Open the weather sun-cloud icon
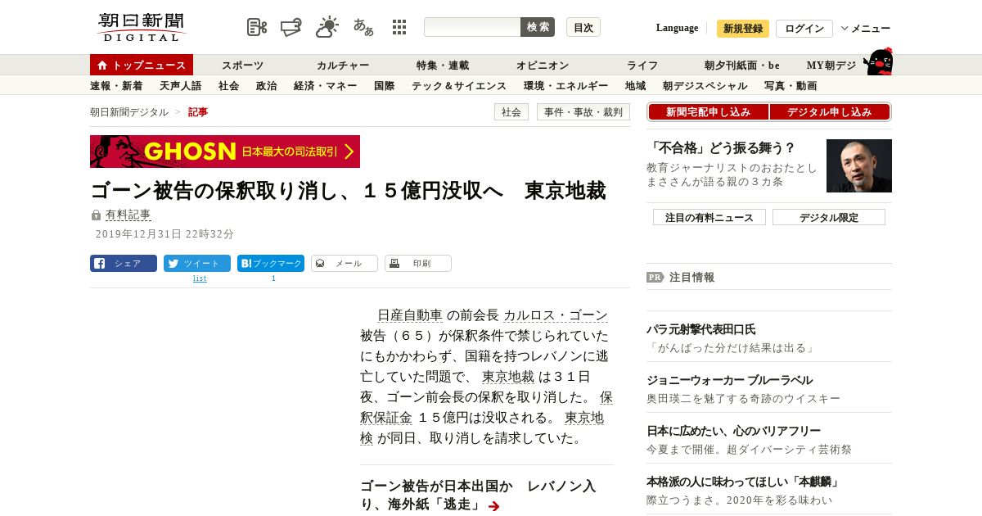The height and width of the screenshot is (516, 982). (327, 27)
